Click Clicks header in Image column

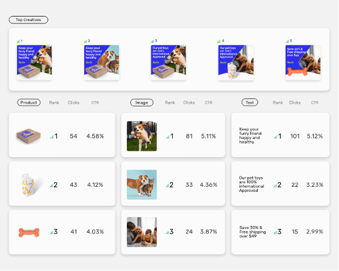pyautogui.click(x=189, y=102)
